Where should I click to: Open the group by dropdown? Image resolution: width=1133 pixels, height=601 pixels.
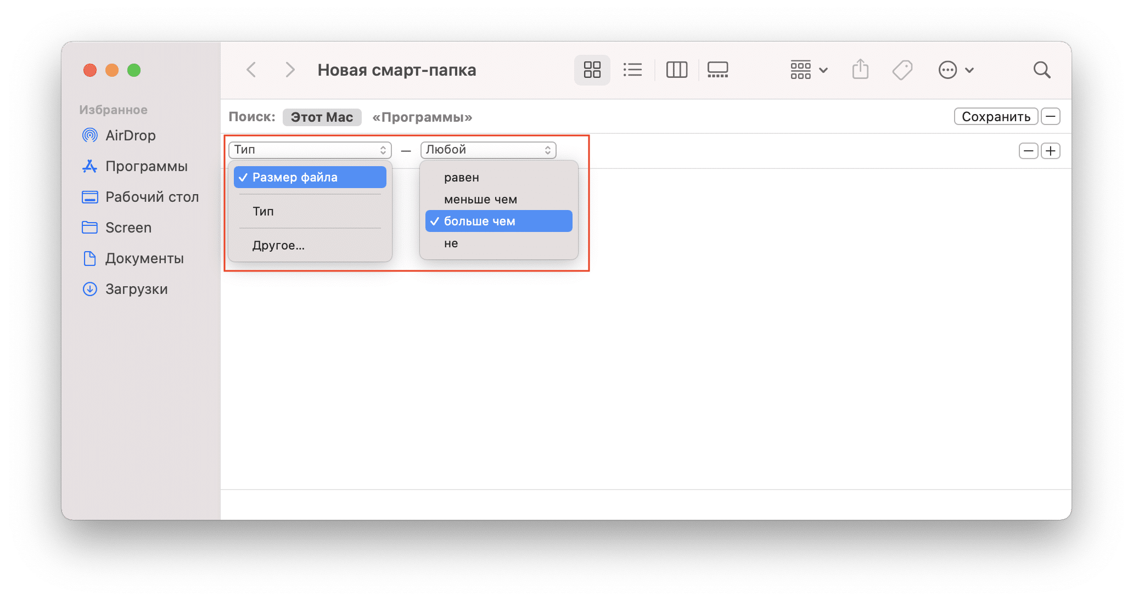tap(805, 69)
